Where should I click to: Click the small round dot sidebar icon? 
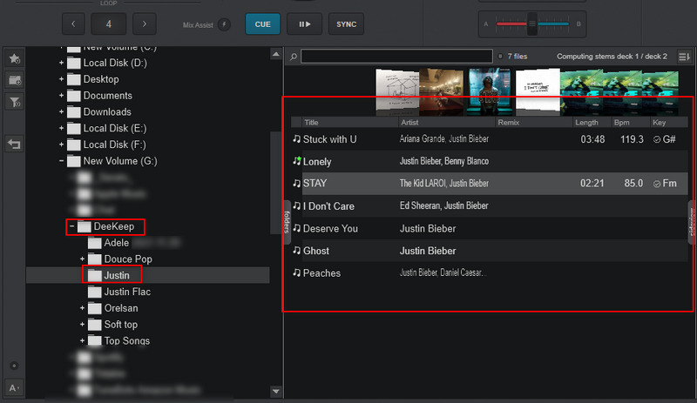click(x=14, y=366)
